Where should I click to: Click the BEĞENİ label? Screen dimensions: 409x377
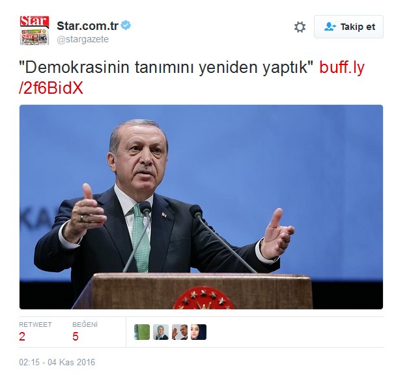(85, 324)
